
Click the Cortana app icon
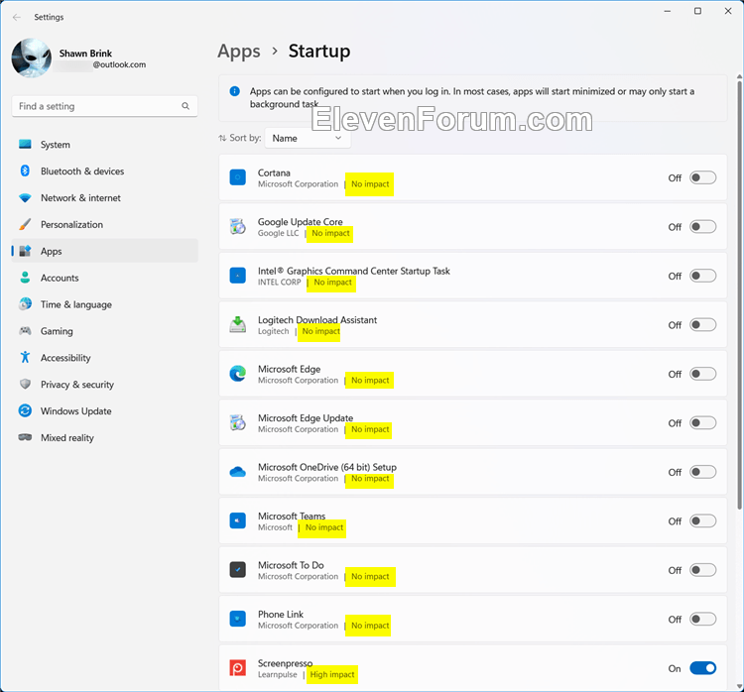click(238, 177)
